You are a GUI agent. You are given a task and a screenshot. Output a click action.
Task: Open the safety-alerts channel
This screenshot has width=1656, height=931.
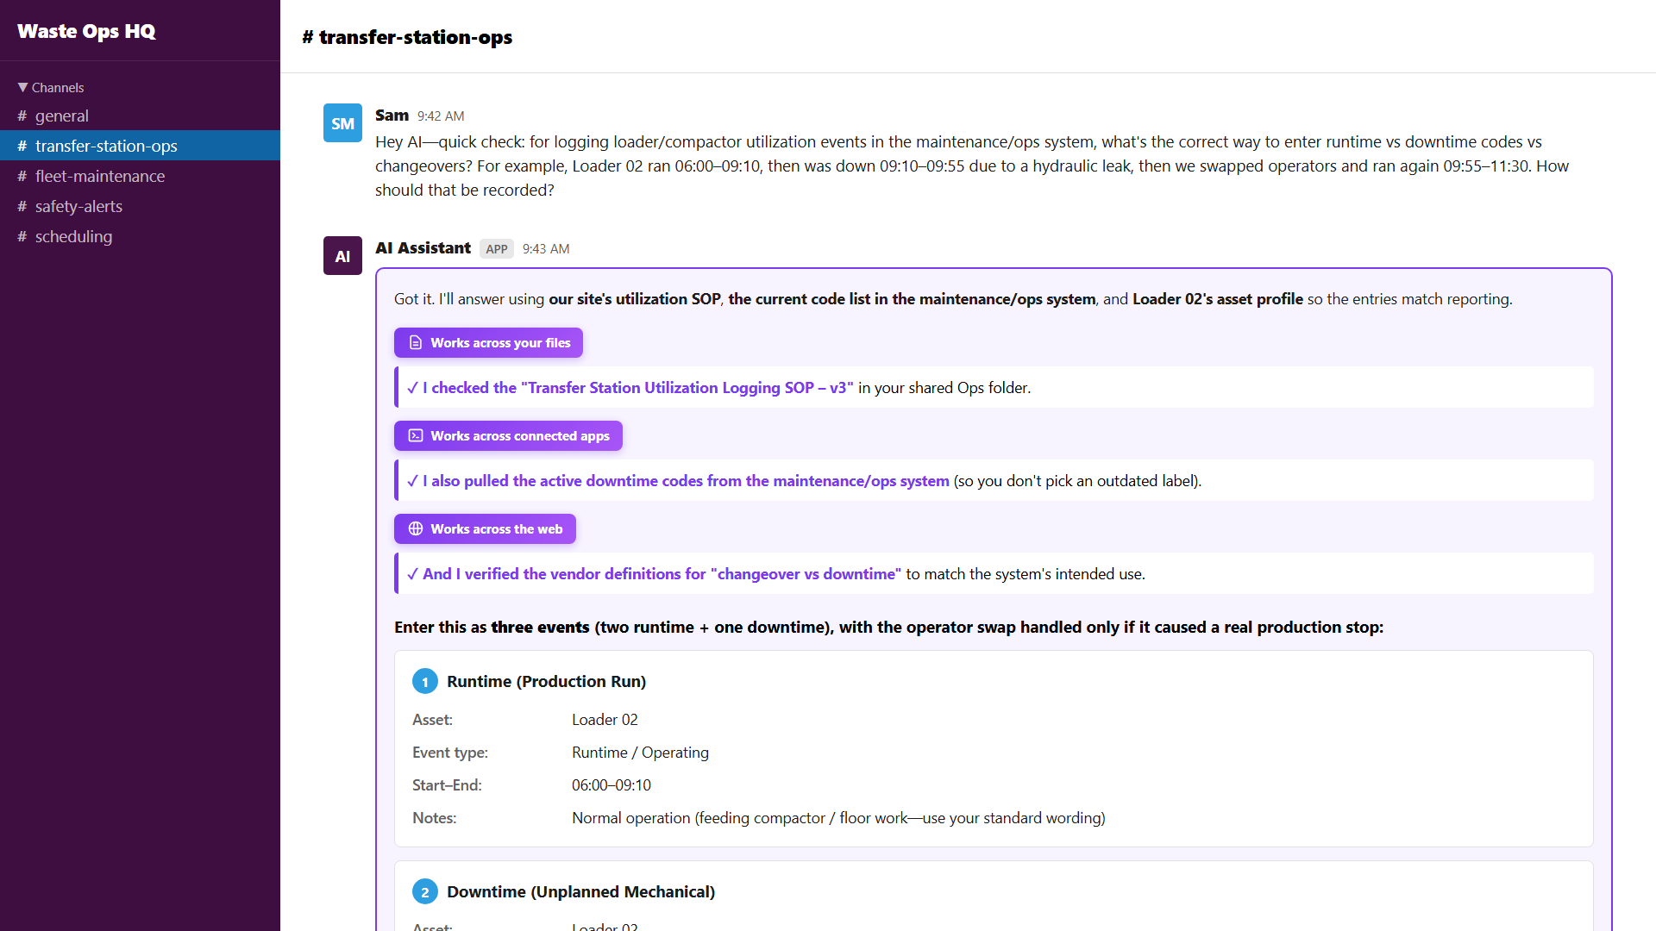[78, 207]
